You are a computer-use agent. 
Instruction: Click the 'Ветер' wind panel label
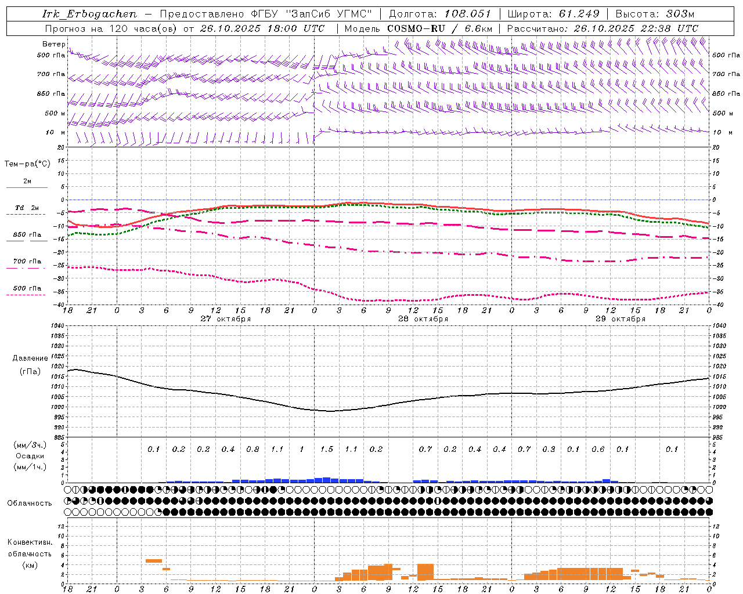tap(54, 44)
